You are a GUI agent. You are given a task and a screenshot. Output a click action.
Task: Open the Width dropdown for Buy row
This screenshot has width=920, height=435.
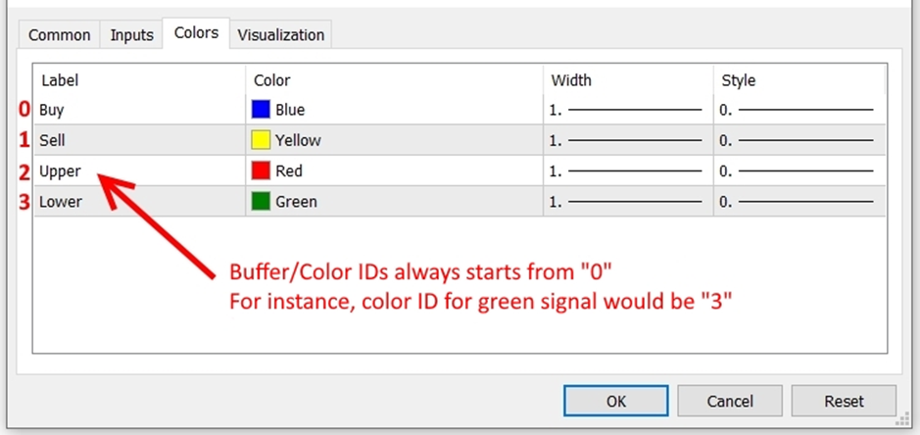coord(627,110)
